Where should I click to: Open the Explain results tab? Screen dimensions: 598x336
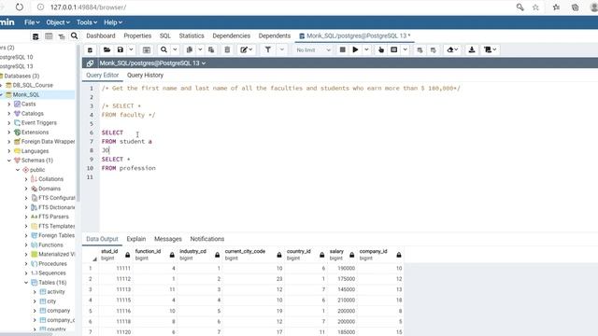click(136, 239)
